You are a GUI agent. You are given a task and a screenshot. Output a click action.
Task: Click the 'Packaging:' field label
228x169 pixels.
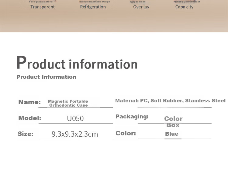pyautogui.click(x=132, y=117)
